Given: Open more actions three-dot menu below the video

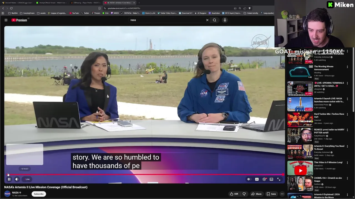Looking at the screenshot, I should click(282, 194).
